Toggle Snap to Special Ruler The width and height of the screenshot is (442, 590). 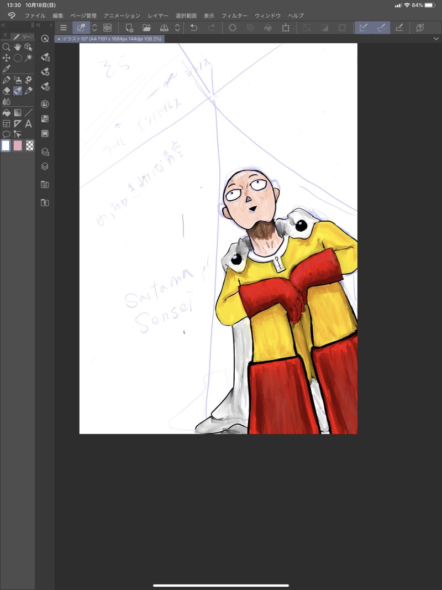click(x=381, y=28)
